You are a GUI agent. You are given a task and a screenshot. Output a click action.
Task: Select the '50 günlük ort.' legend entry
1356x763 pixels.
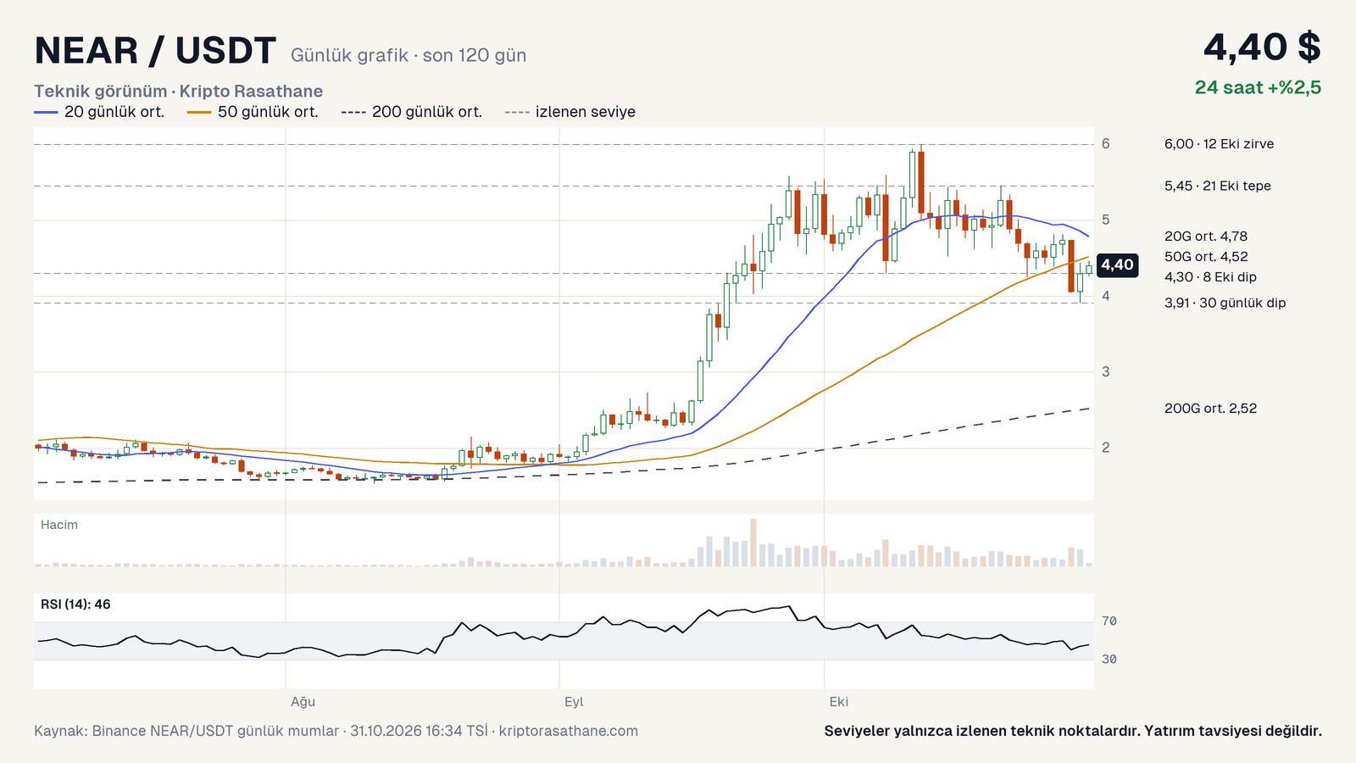[x=253, y=112]
